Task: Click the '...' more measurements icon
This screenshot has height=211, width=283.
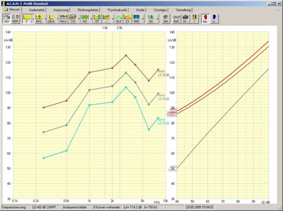Action: (106, 19)
